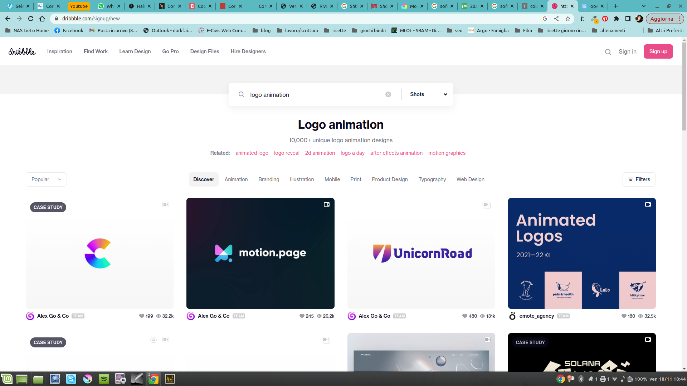
Task: Click the share icon in the address bar
Action: (556, 19)
